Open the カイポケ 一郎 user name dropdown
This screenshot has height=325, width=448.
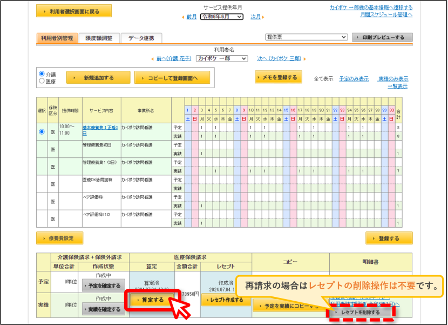(222, 58)
